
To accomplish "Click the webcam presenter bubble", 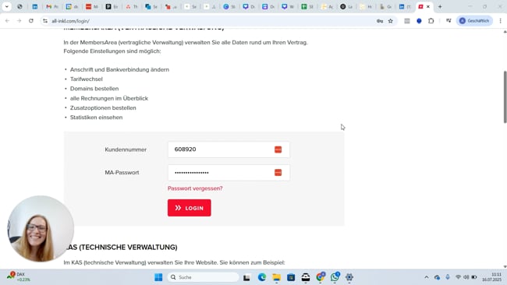I will (41, 228).
